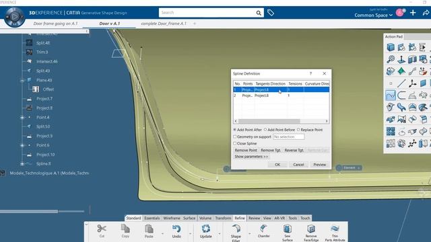Open dropdown arrow next to Update
The width and height of the screenshot is (431, 242).
(x=219, y=233)
